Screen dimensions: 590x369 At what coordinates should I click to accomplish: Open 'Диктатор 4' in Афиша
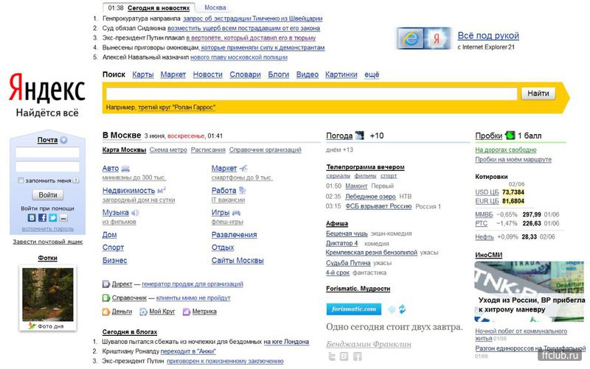click(341, 243)
